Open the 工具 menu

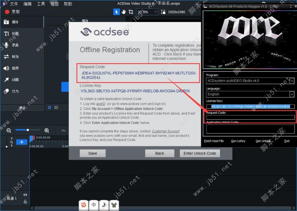pyautogui.click(x=41, y=4)
